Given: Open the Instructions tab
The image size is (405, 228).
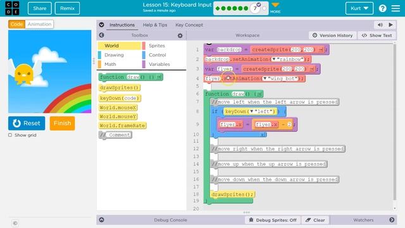Looking at the screenshot, I should [x=122, y=25].
